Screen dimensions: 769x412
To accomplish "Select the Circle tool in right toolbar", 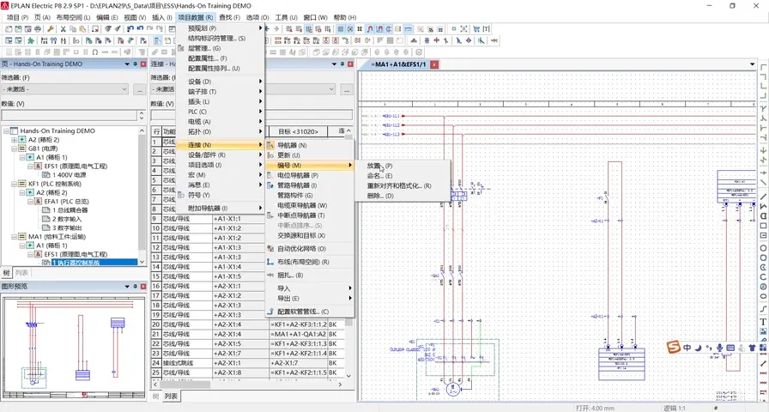I will tap(764, 248).
